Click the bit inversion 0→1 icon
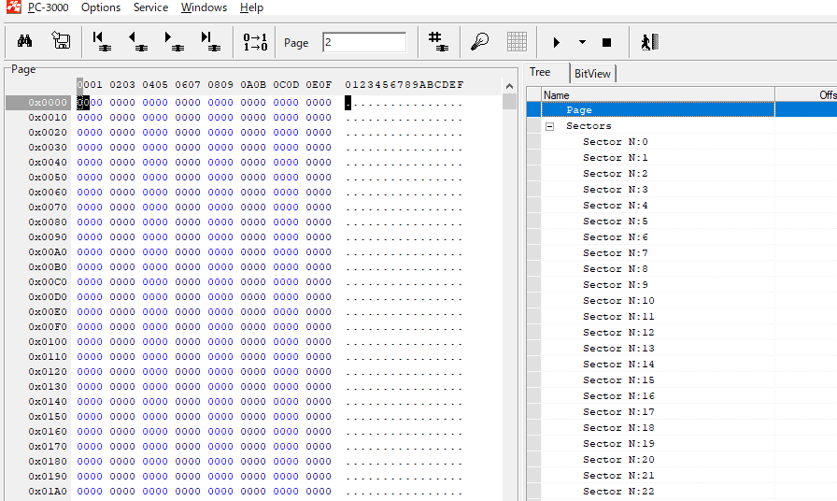The image size is (837, 501). 255,42
